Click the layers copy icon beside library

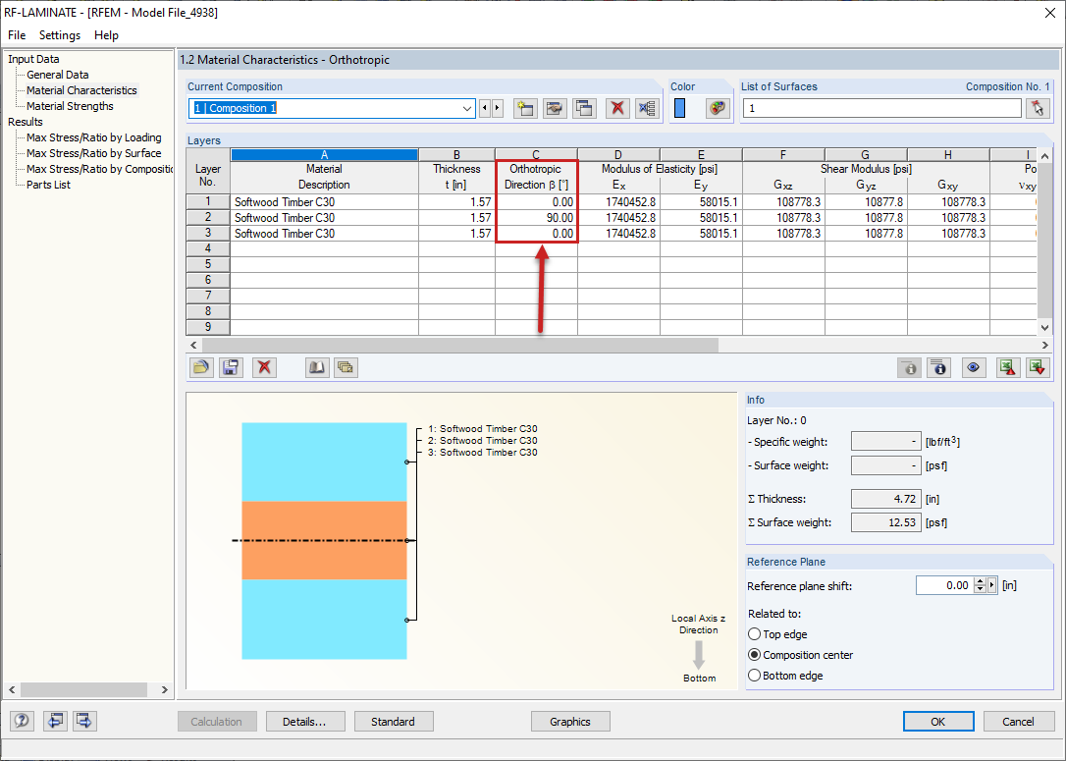(346, 367)
